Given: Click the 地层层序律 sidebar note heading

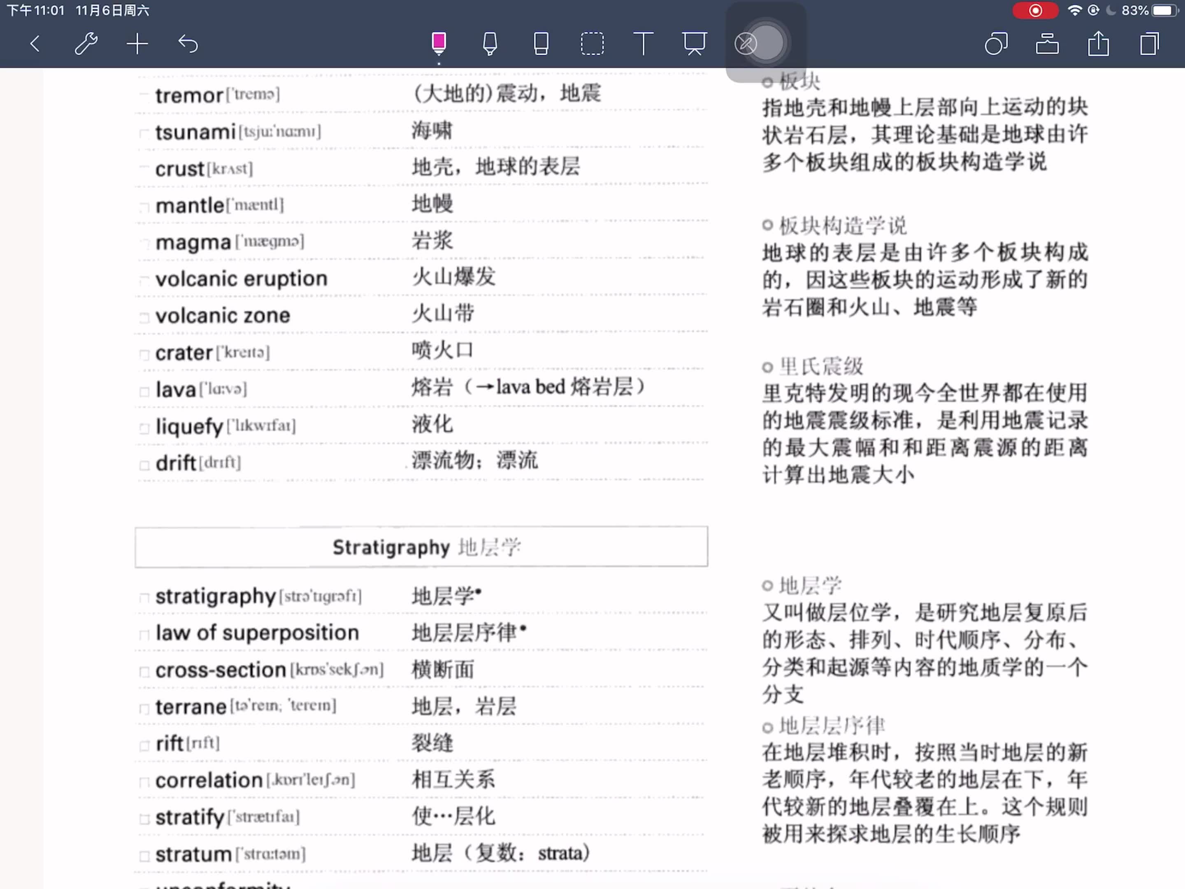Looking at the screenshot, I should click(832, 726).
